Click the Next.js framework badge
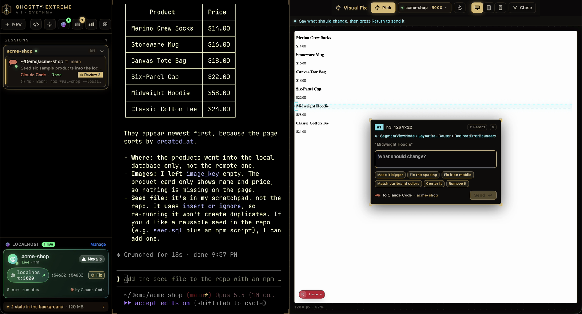582x314 pixels. [92, 259]
